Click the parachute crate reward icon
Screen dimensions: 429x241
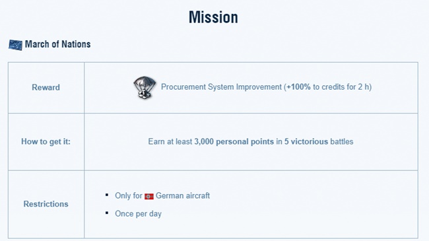click(x=145, y=87)
